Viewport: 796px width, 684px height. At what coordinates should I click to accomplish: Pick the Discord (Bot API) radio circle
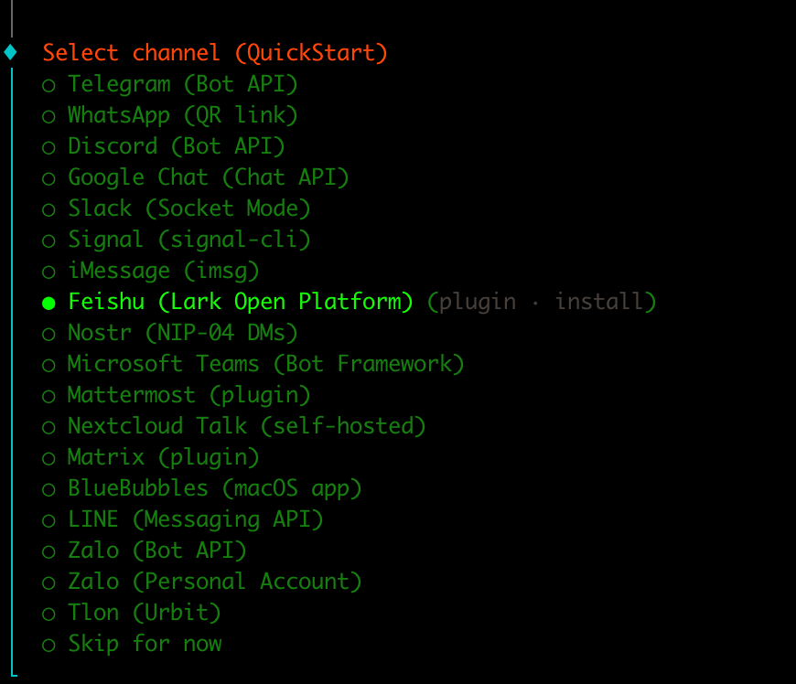point(48,147)
